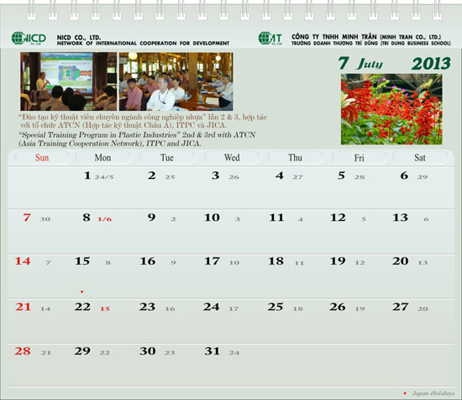462x400 pixels.
Task: Open the projector presentation photo
Action: [x=68, y=82]
